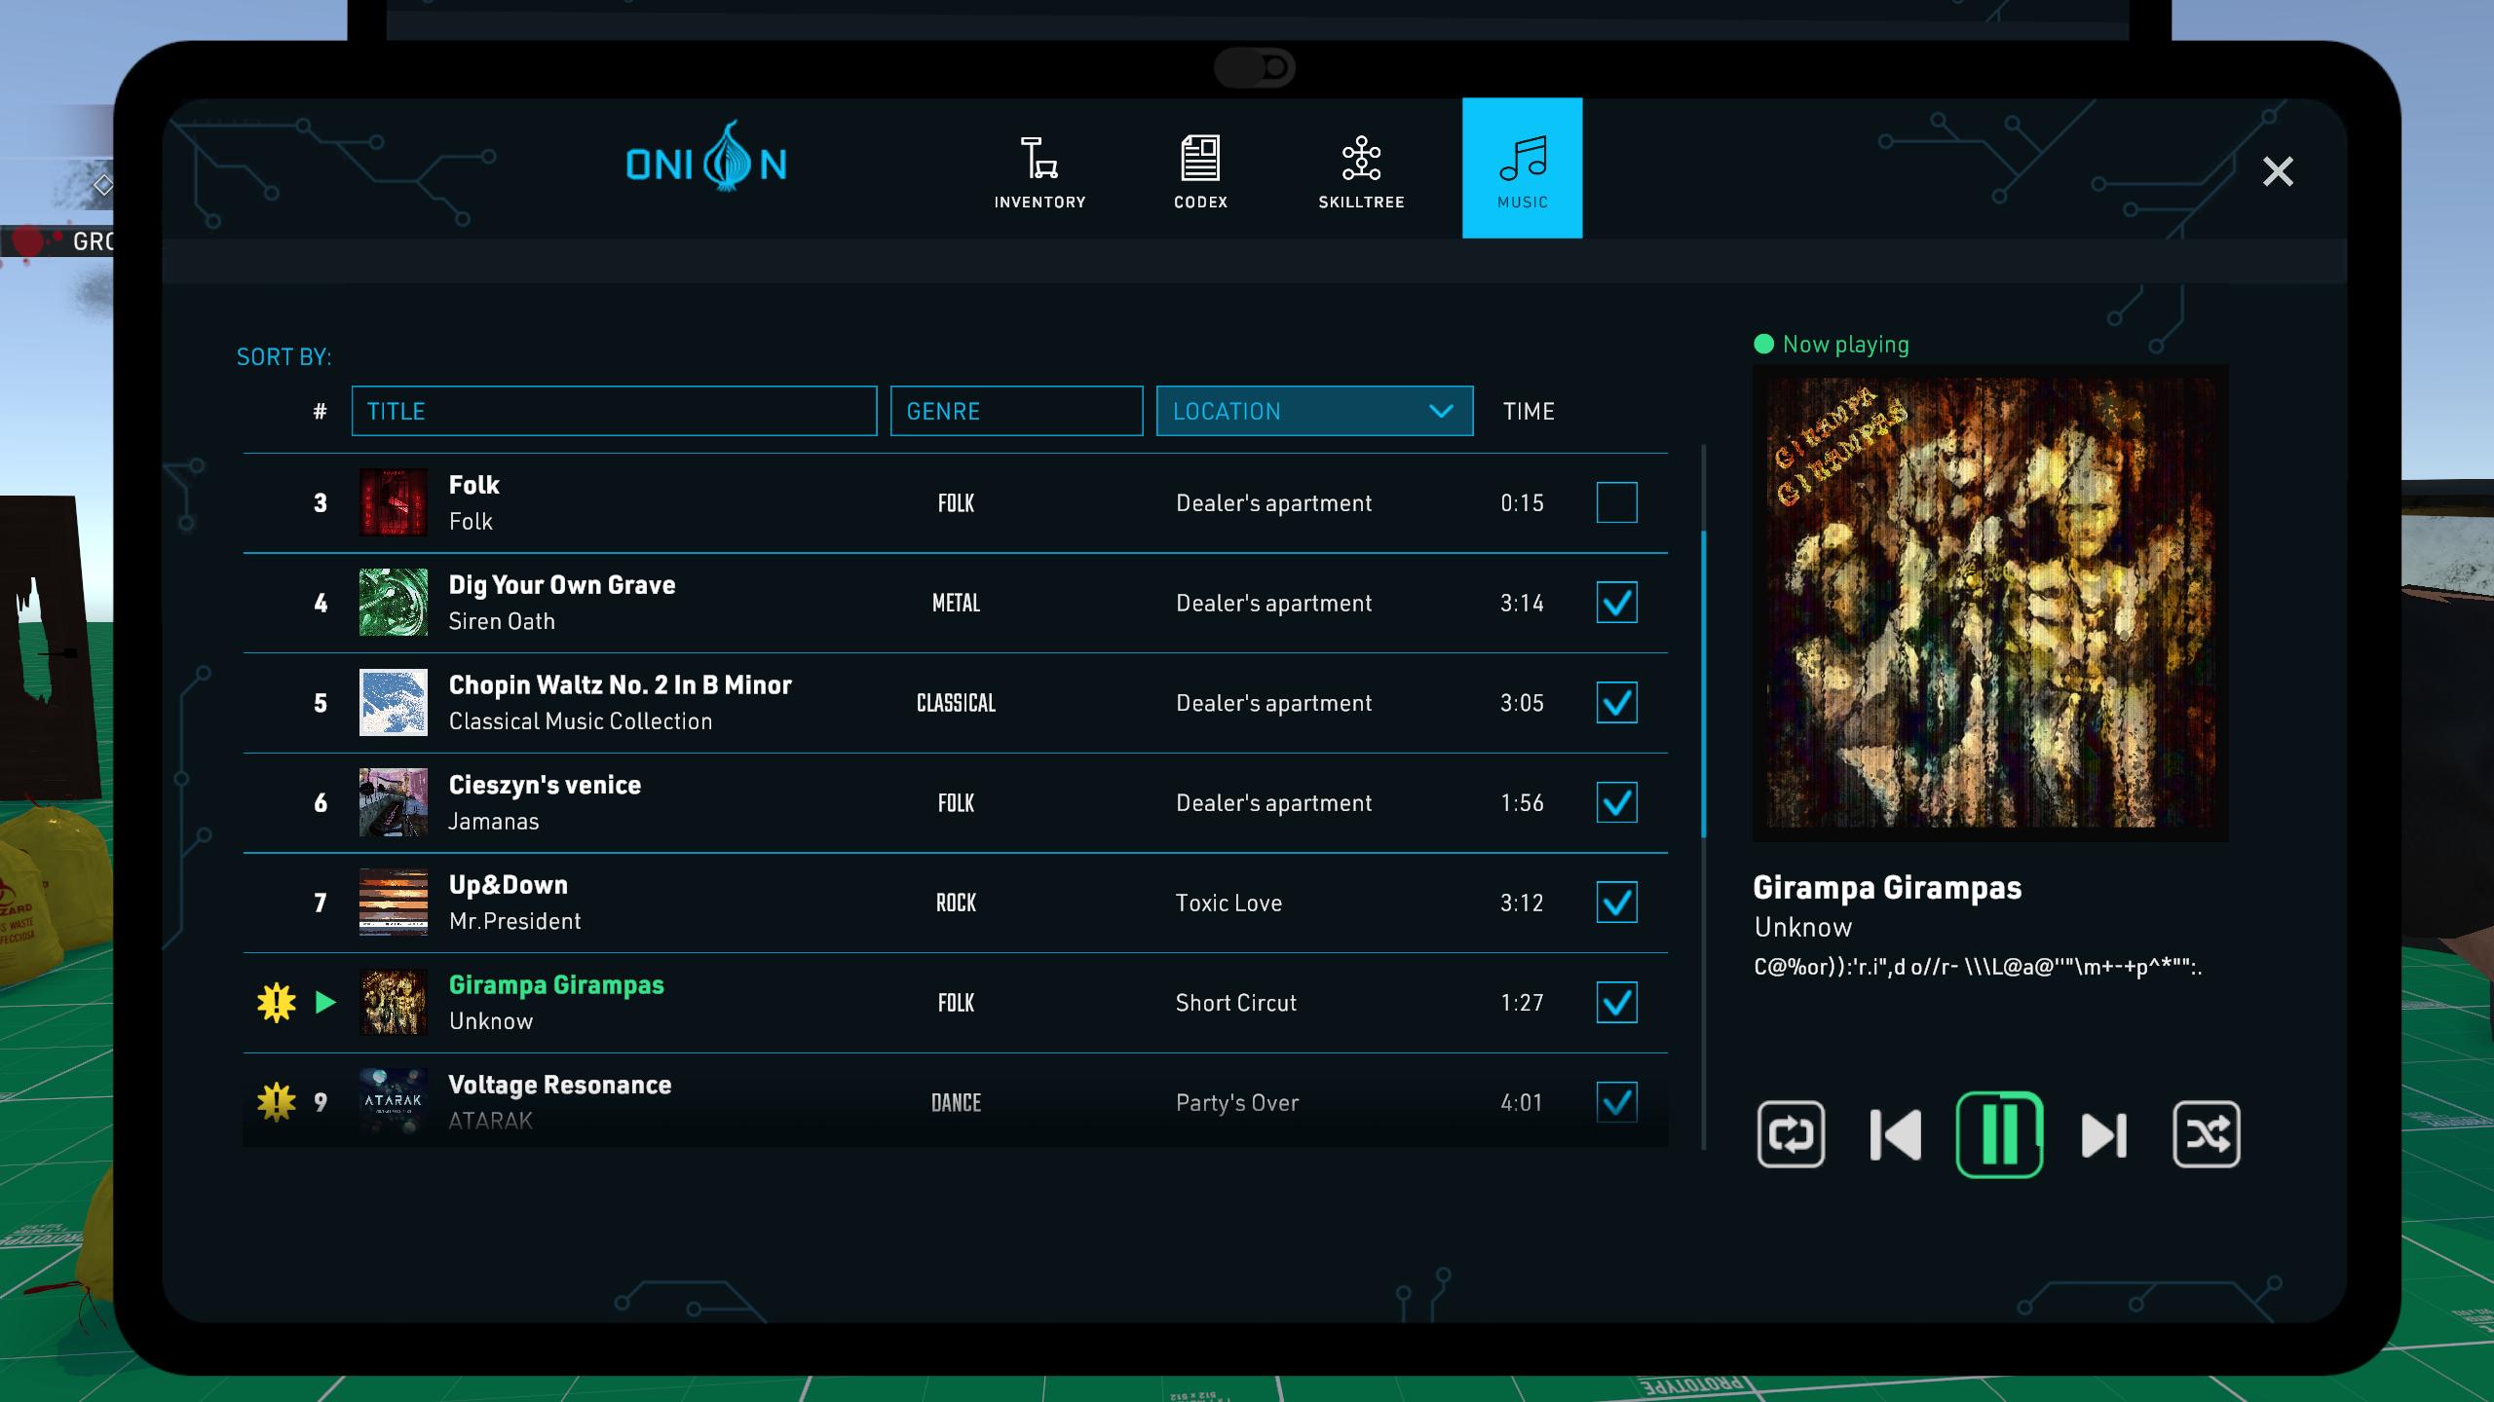The image size is (2494, 1402).
Task: Skip to the next track
Action: click(2104, 1134)
